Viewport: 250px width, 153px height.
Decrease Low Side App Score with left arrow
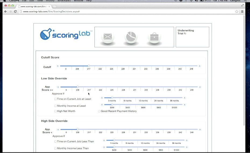[58, 87]
